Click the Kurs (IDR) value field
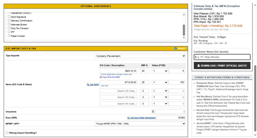 [171, 118]
